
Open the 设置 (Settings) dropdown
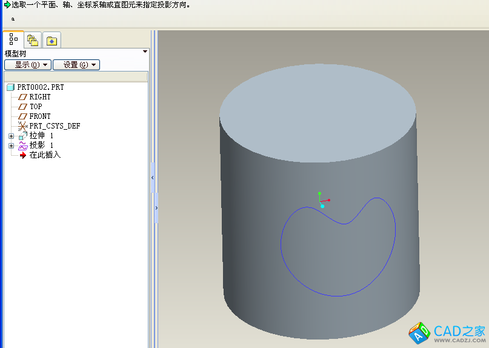tap(76, 65)
